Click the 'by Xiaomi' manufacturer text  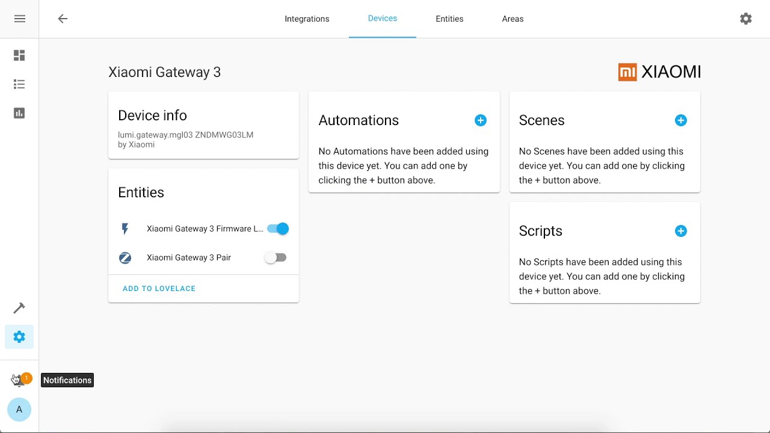136,144
